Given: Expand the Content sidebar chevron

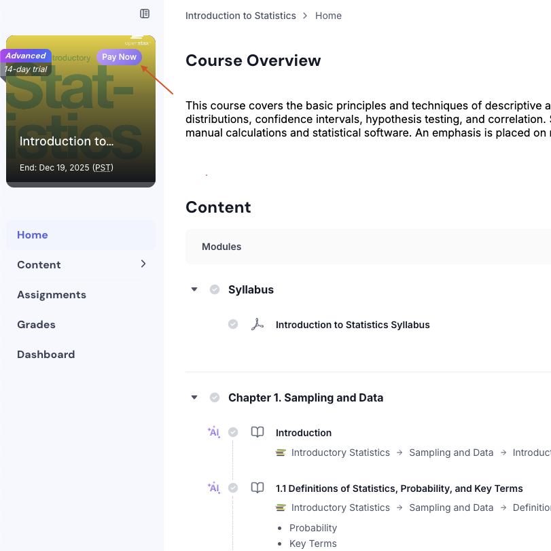Looking at the screenshot, I should pos(144,265).
